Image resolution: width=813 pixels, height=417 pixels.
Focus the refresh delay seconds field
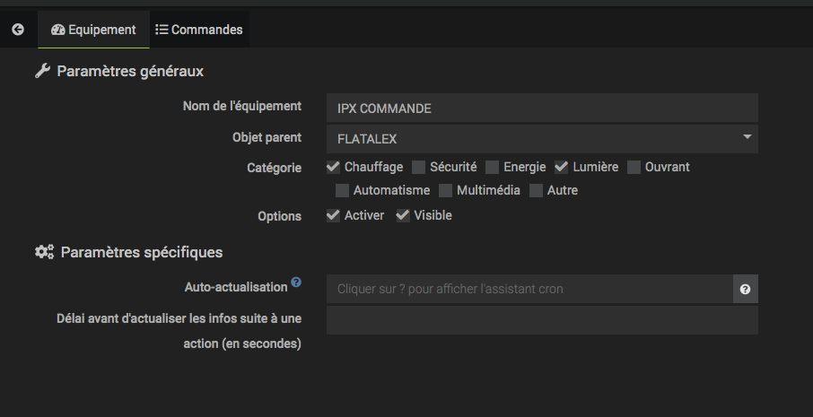click(542, 320)
